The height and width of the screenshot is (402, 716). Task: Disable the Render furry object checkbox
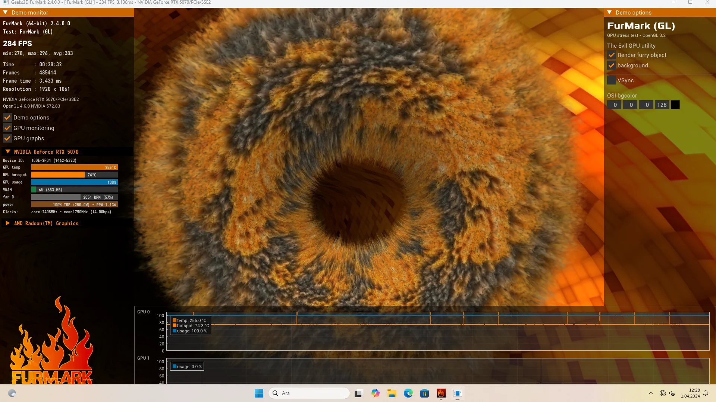point(612,55)
